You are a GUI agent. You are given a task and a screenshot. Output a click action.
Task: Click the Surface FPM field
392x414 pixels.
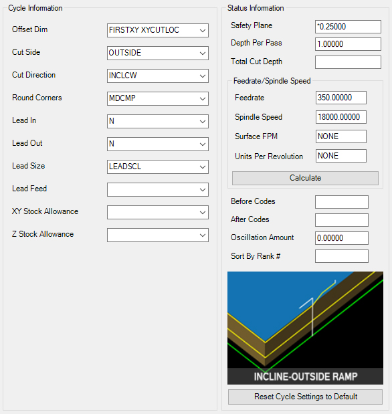coord(340,136)
